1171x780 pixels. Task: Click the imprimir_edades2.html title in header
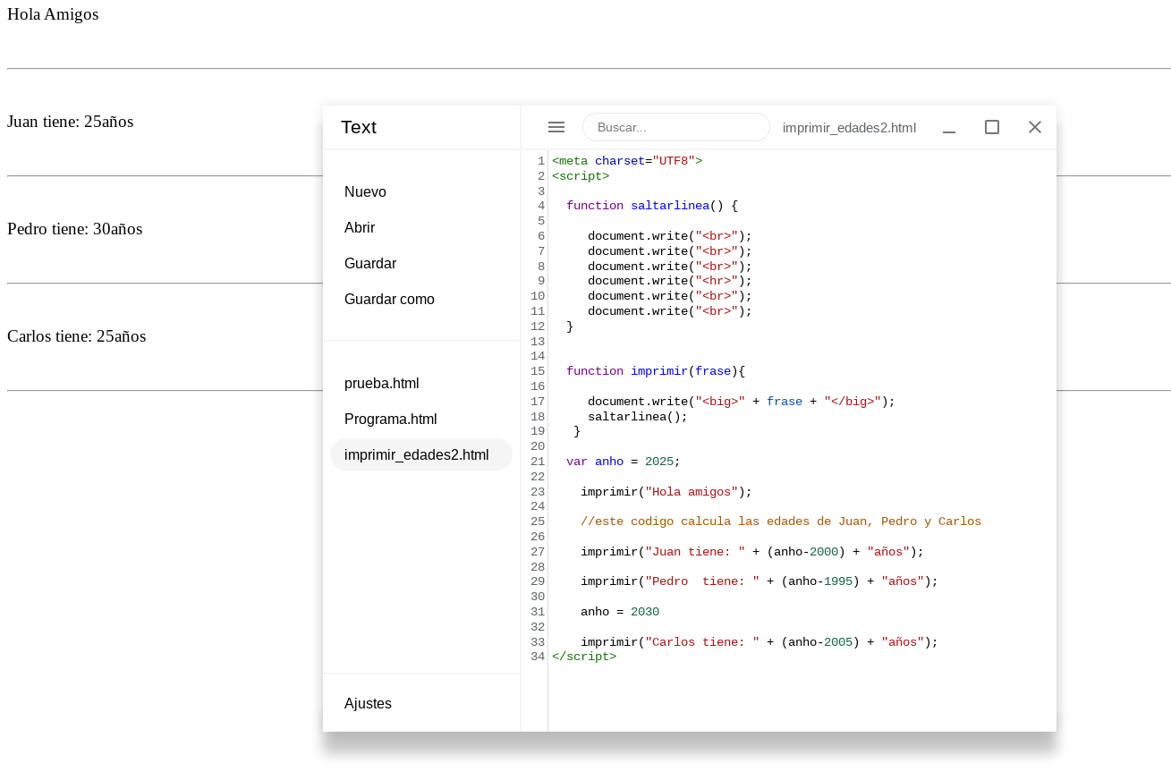point(849,127)
